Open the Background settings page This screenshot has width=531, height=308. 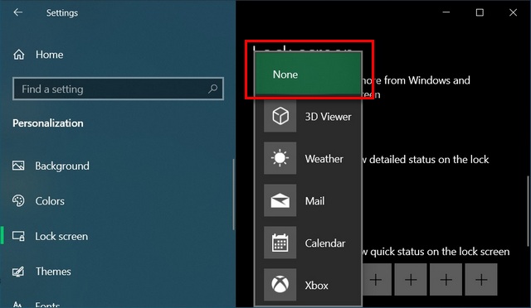click(62, 166)
